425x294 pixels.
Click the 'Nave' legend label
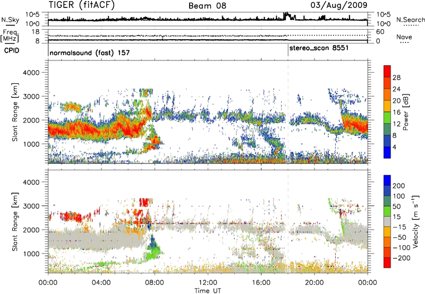(x=404, y=37)
